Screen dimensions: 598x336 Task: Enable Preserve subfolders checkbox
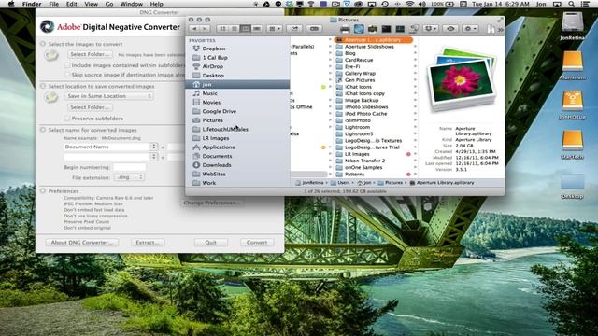67,119
